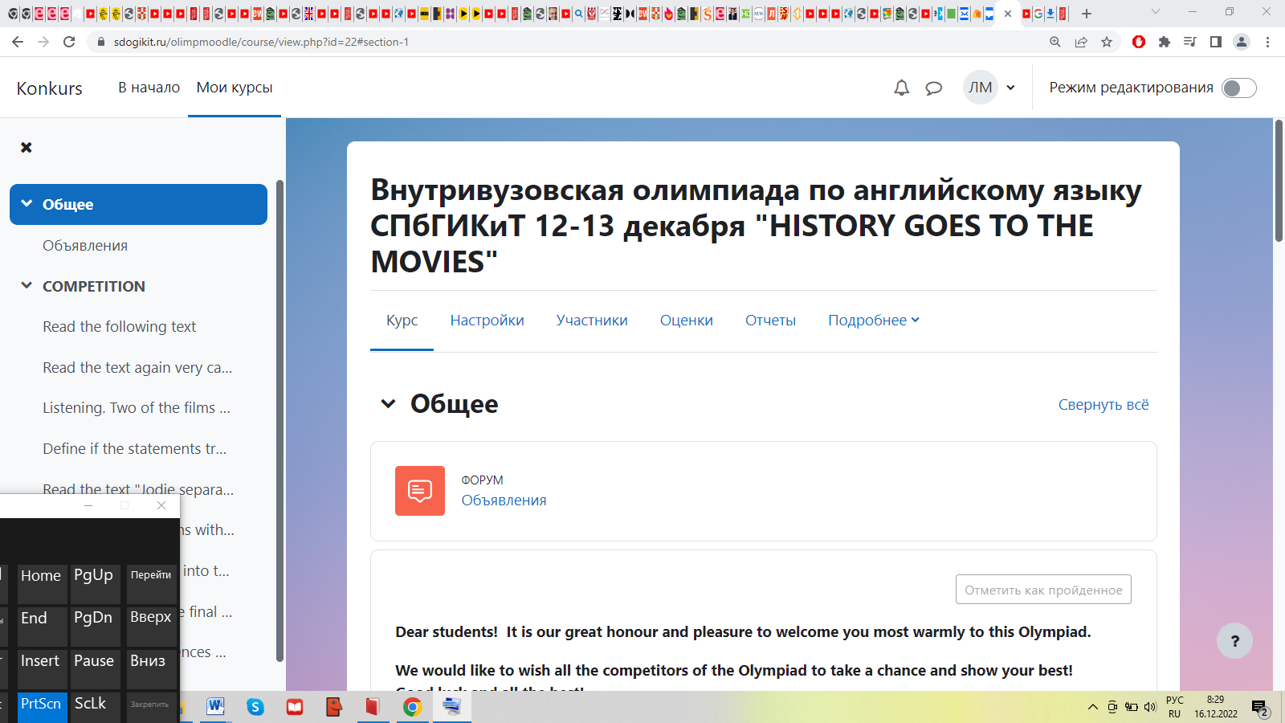This screenshot has height=723, width=1285.
Task: Click the course index sidebar scrollbar
Action: [279, 420]
